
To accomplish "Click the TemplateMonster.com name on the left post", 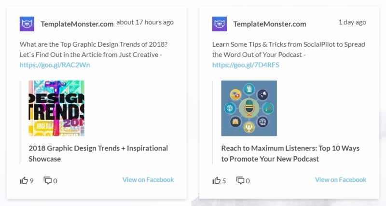I will (x=77, y=24).
